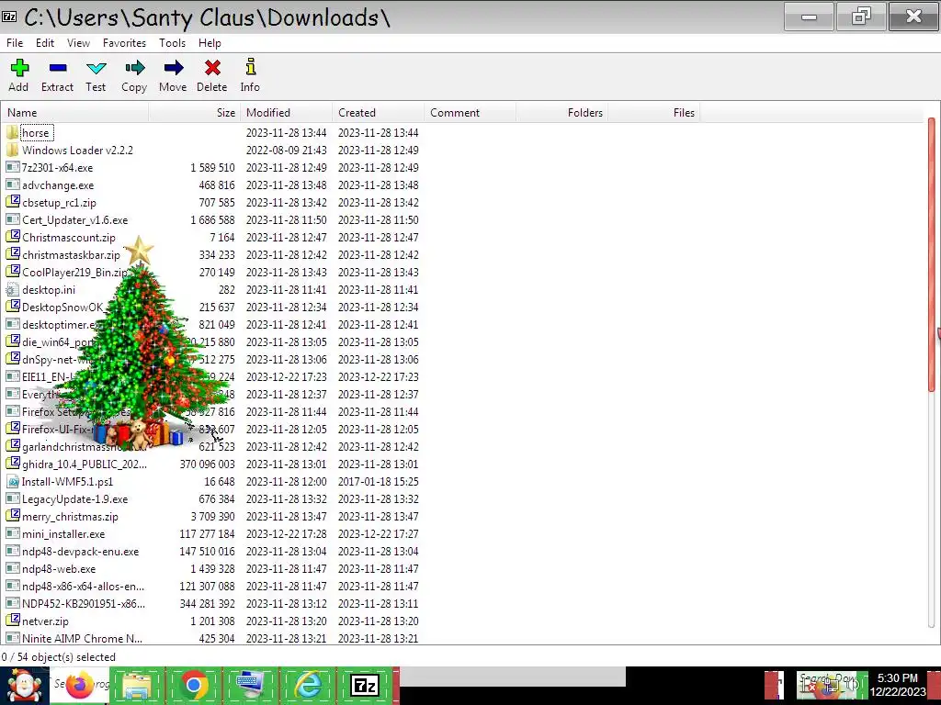Sort by the Size column header
The height and width of the screenshot is (705, 941).
(195, 113)
